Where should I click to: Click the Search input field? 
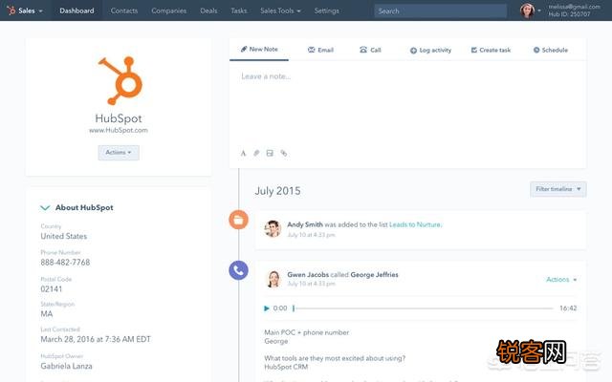tap(440, 11)
